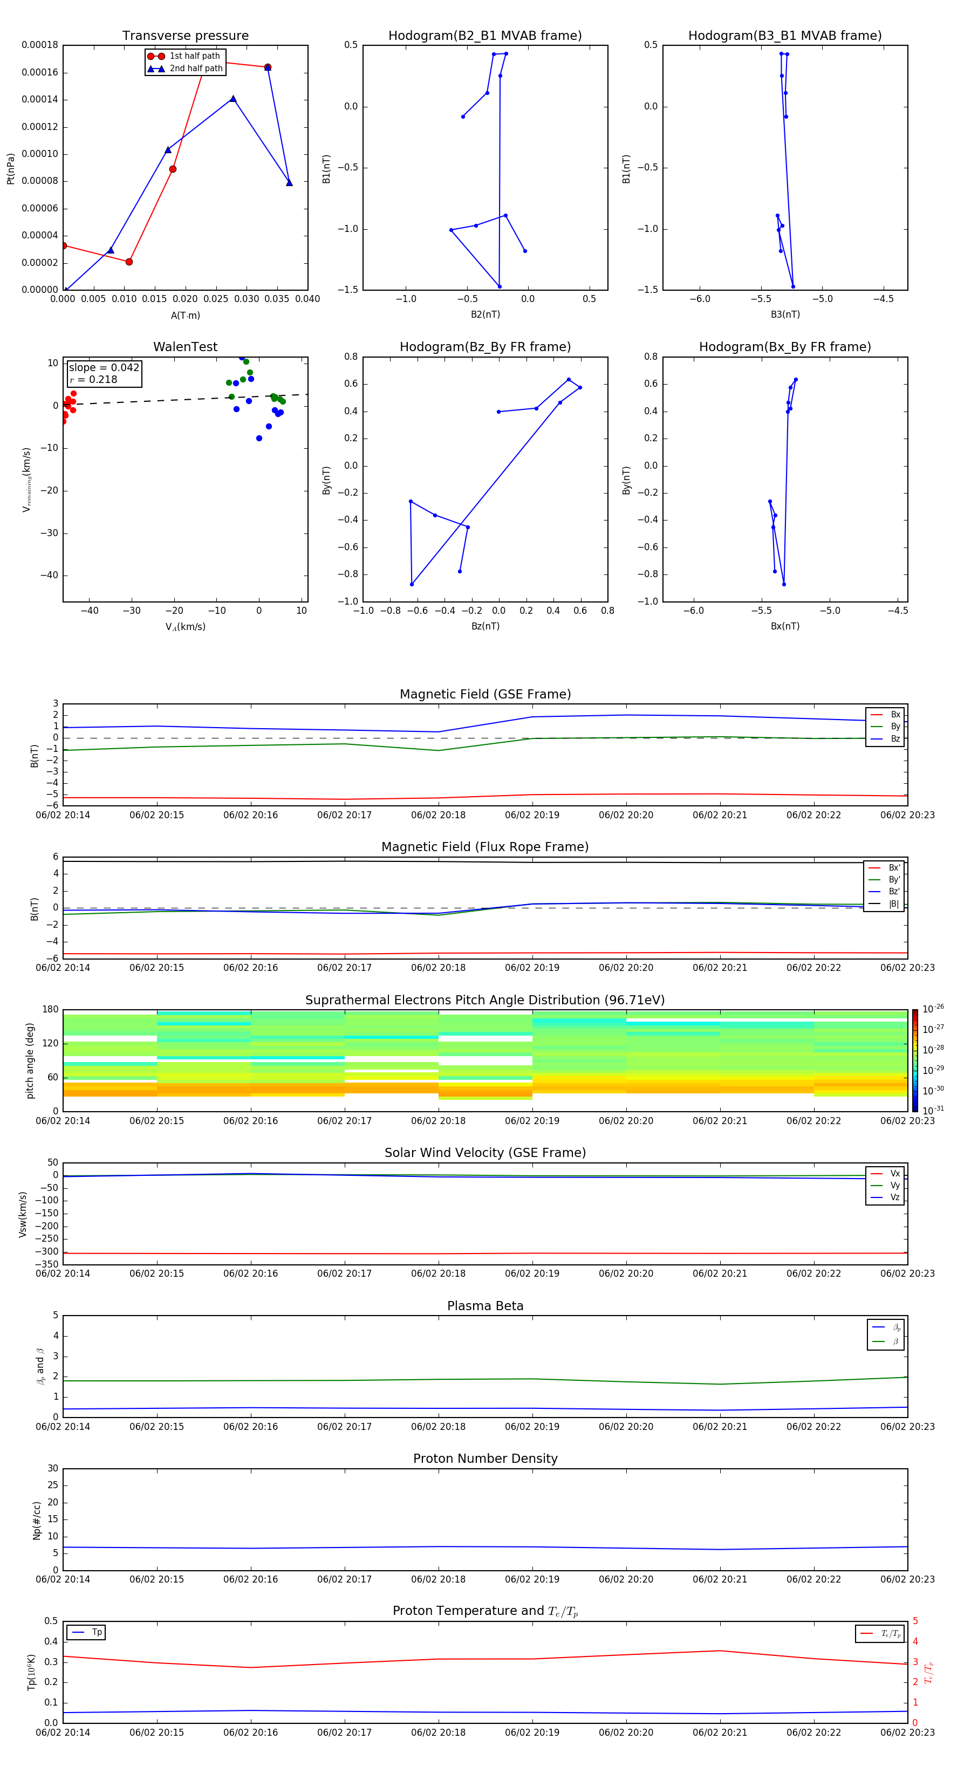Viewport: 971px width, 1780px height.
Task: Click the A(T·m) x-axis label
Action: [185, 316]
